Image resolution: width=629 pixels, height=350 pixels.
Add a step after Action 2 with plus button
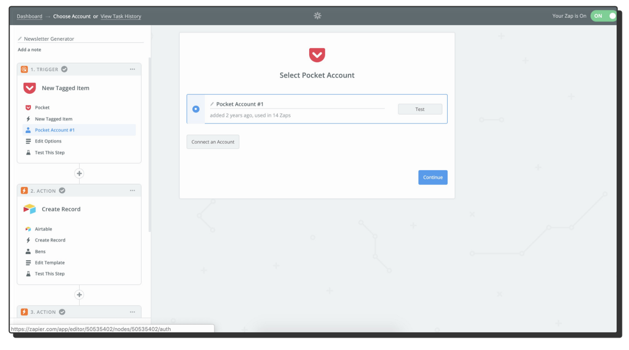coord(79,295)
